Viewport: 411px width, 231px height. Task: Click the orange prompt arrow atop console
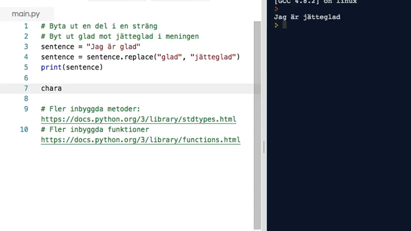[277, 8]
